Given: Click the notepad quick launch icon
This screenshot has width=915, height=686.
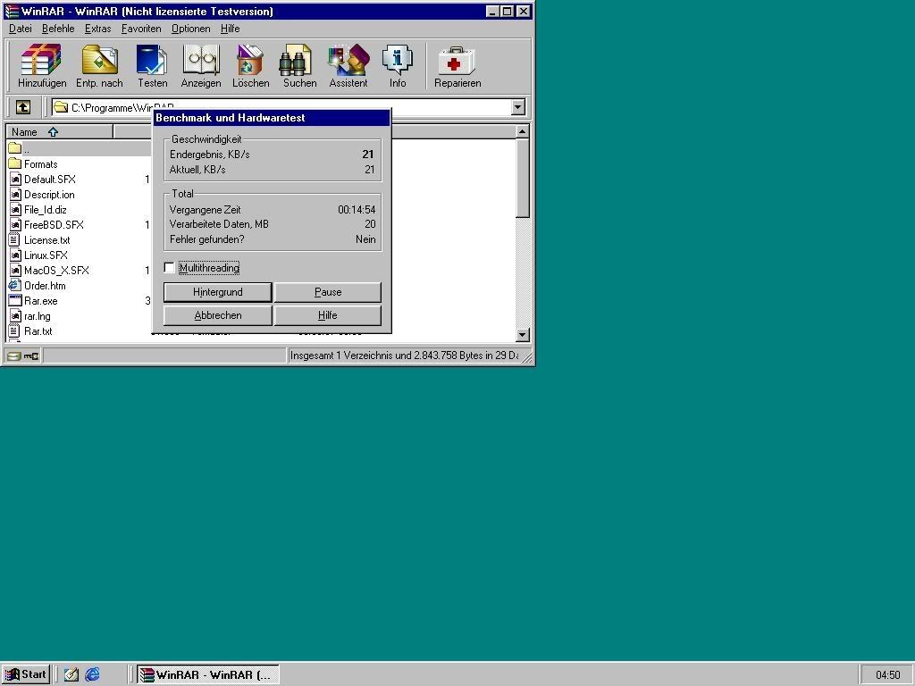Looking at the screenshot, I should point(71,674).
